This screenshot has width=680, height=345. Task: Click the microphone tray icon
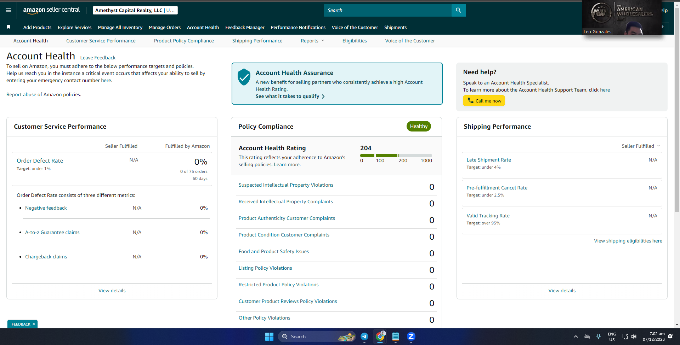pos(599,337)
